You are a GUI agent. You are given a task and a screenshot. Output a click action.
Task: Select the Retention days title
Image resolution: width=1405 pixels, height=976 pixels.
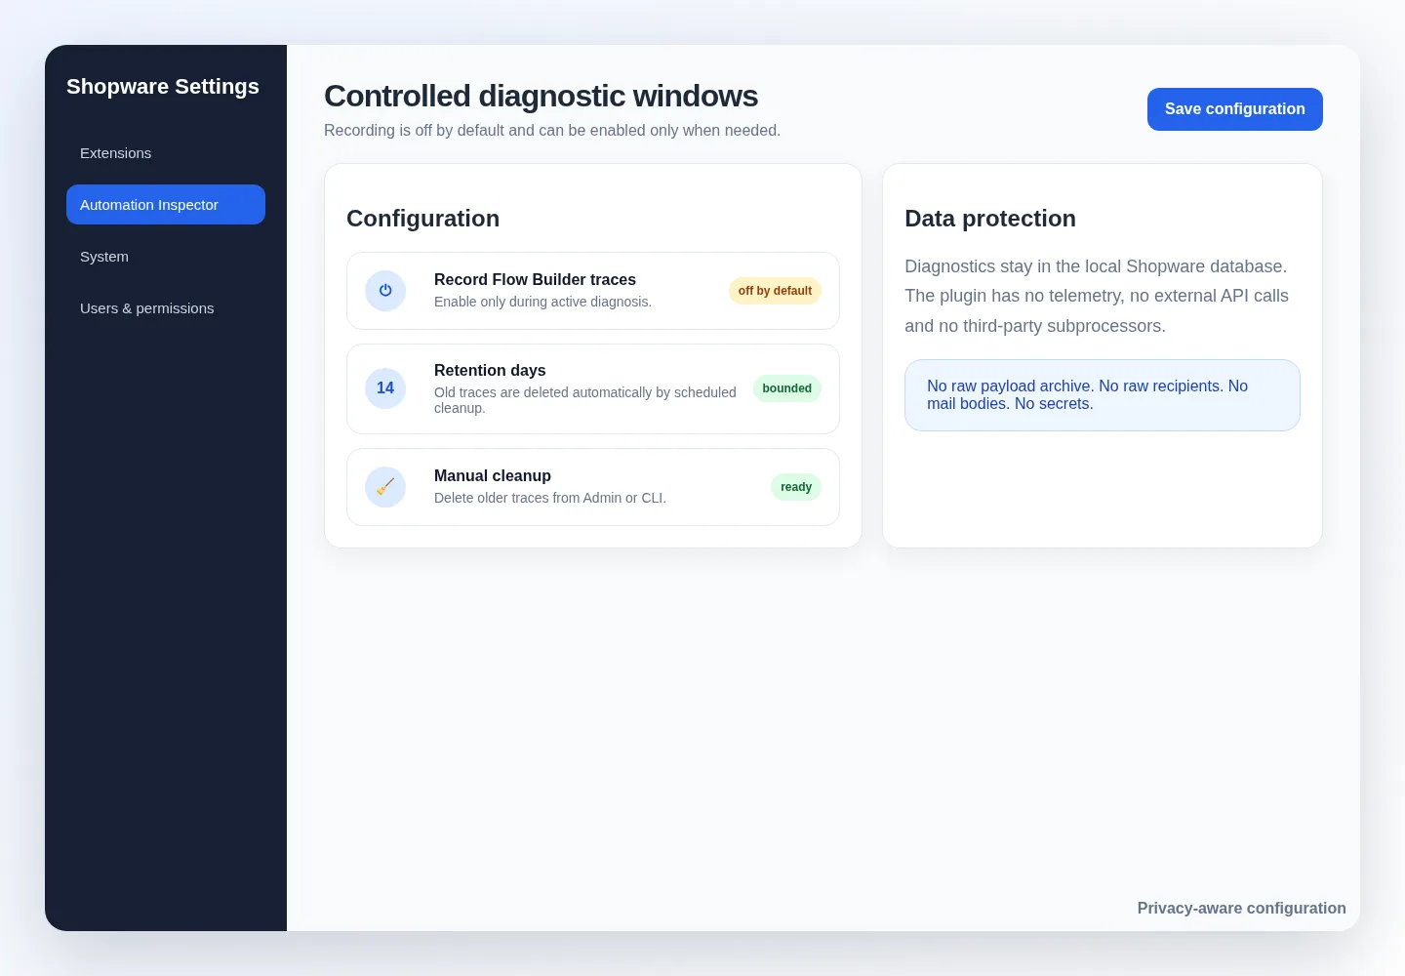tap(490, 370)
